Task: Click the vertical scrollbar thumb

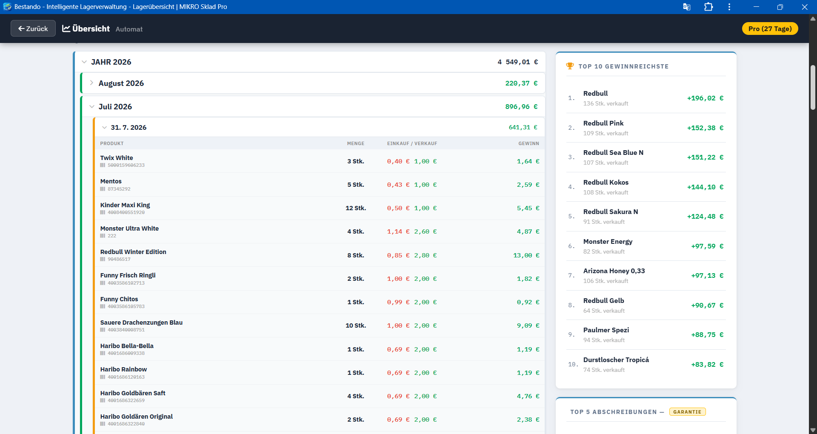Action: click(x=813, y=87)
